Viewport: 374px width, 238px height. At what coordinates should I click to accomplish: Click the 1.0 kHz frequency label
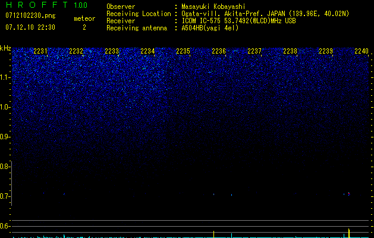point(5,107)
